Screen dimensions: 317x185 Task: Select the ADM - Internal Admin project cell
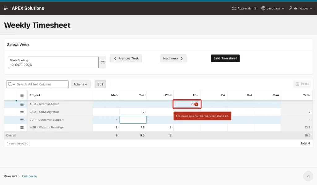tap(60, 104)
